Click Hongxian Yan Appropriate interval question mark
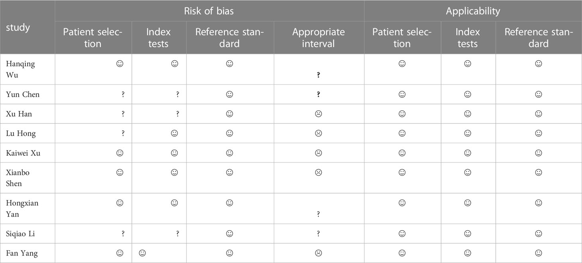This screenshot has width=582, height=263. (319, 214)
